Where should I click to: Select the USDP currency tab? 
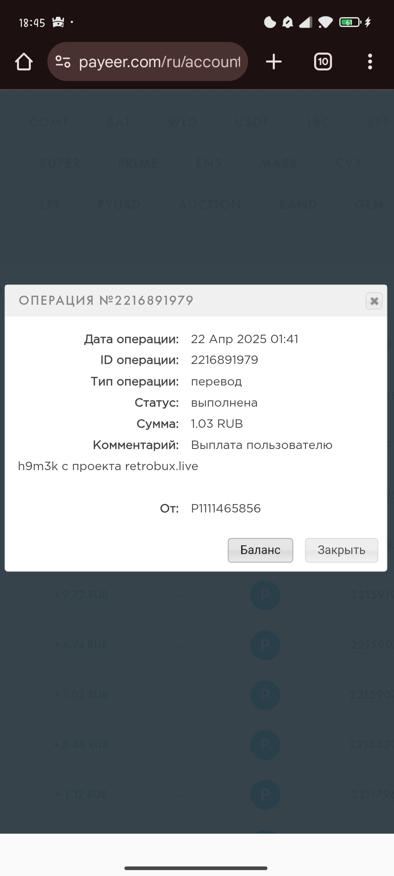point(252,122)
